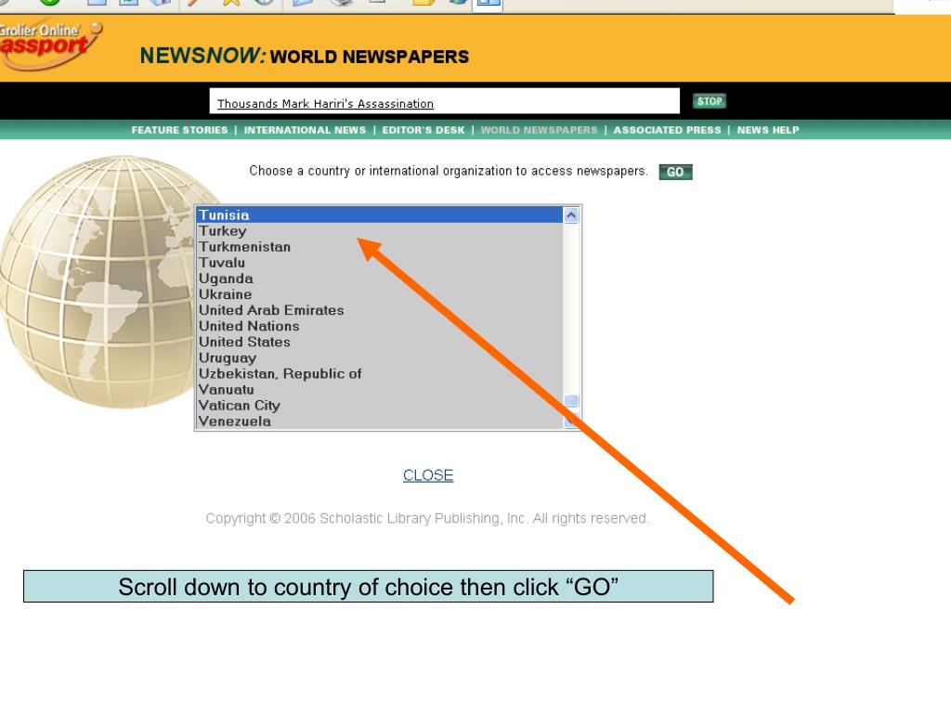Screen dimensions: 951x713
Task: Select Tuvalu in country list
Action: (380, 263)
